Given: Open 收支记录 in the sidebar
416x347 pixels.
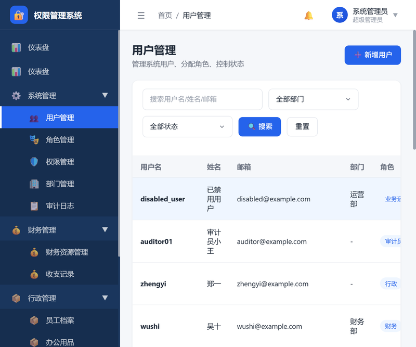Looking at the screenshot, I should click(60, 274).
